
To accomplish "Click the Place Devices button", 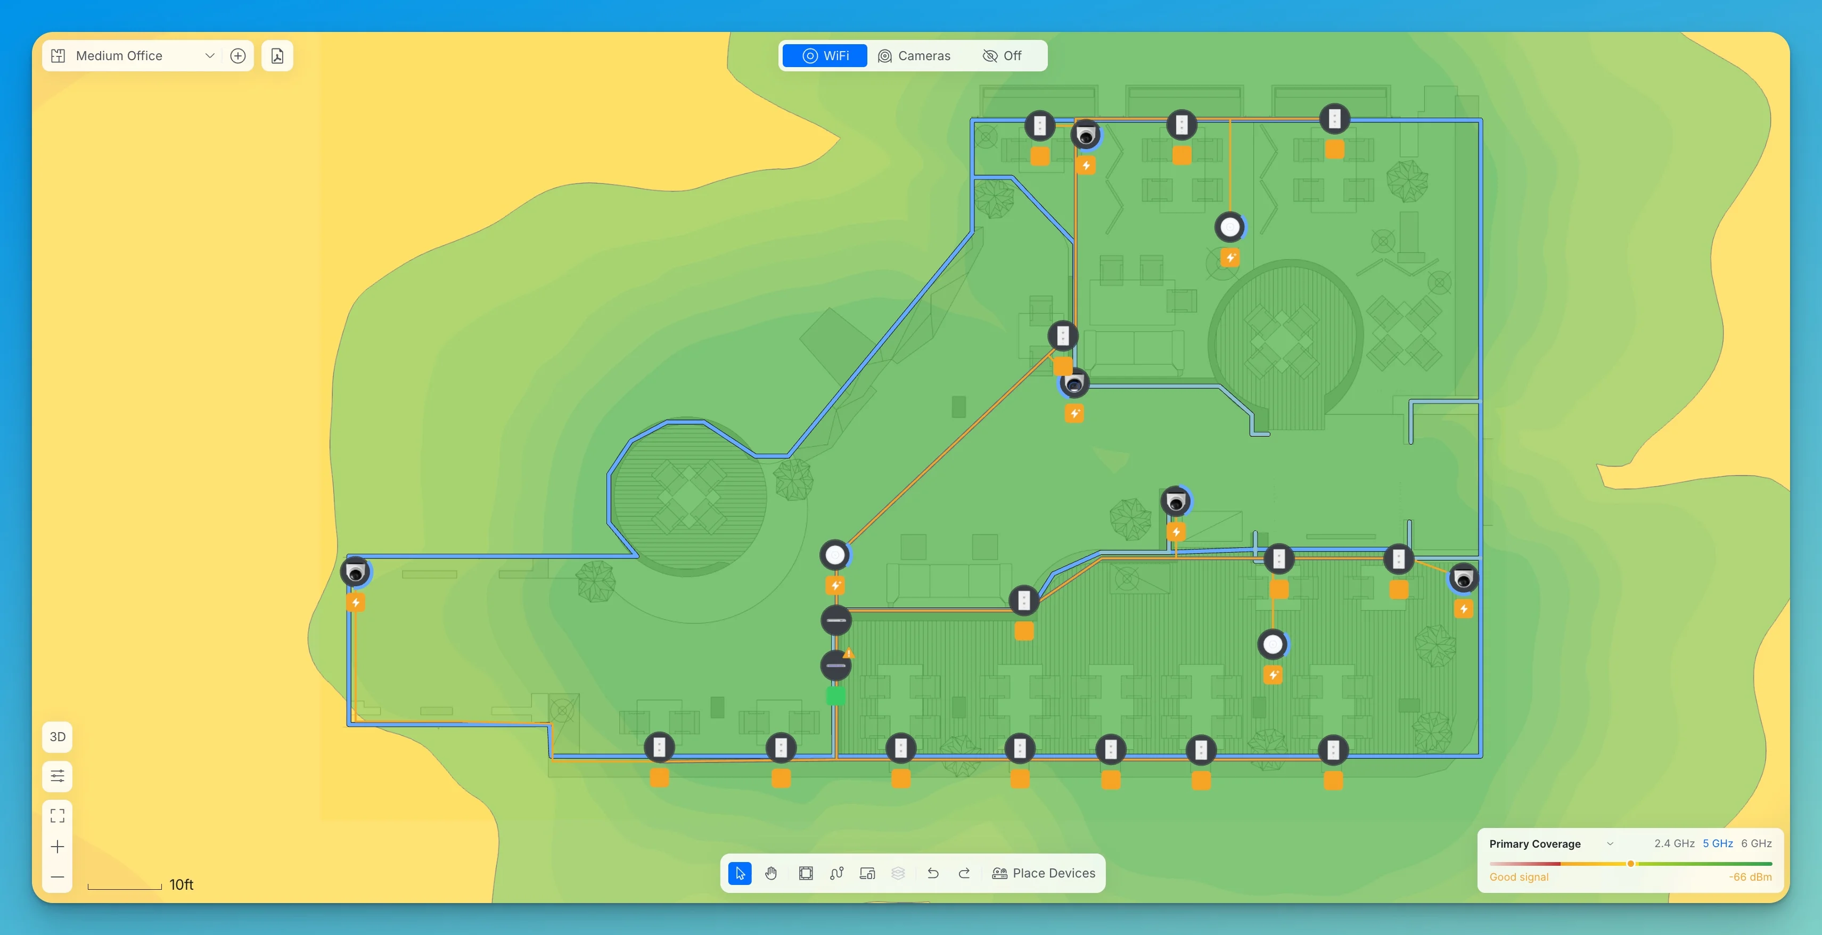I will click(1044, 873).
